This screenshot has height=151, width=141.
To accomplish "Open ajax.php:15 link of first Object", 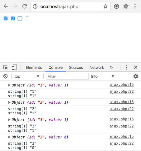I will pos(122,85).
